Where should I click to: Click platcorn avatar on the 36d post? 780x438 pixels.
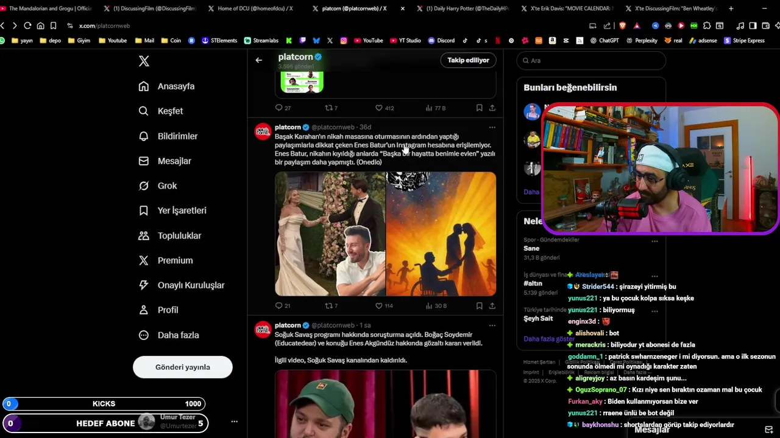tap(263, 131)
